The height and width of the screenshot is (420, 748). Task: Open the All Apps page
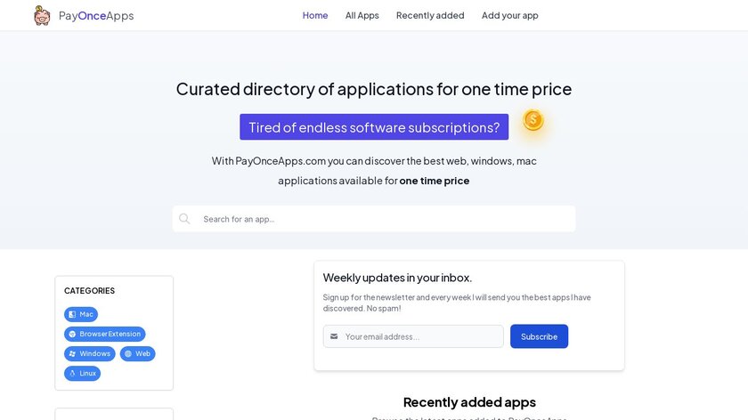tap(362, 15)
